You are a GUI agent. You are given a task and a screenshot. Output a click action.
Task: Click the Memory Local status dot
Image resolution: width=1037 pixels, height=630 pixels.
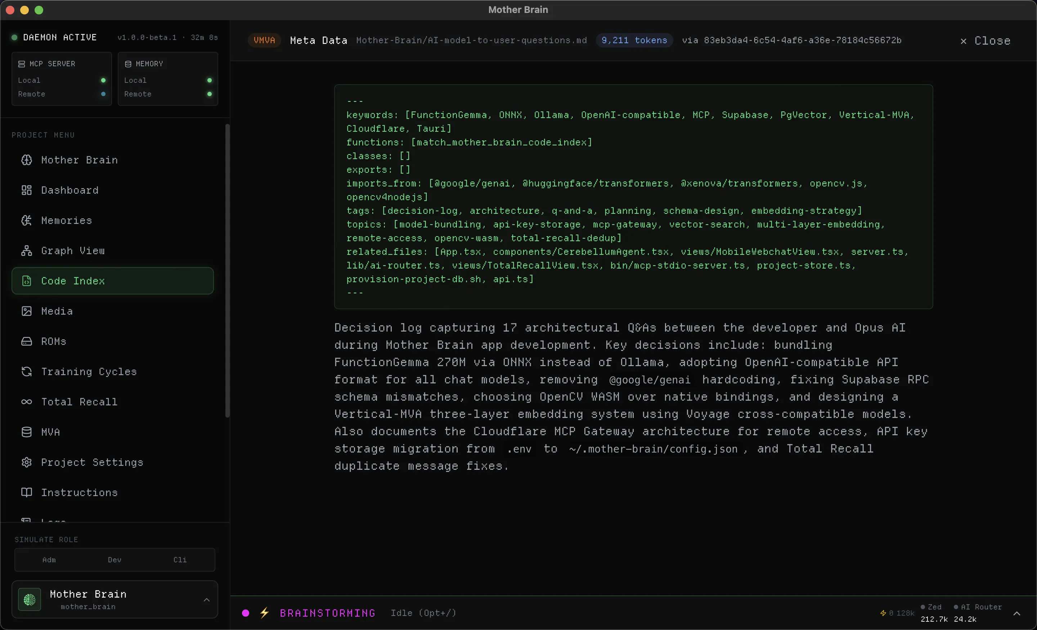pos(209,80)
